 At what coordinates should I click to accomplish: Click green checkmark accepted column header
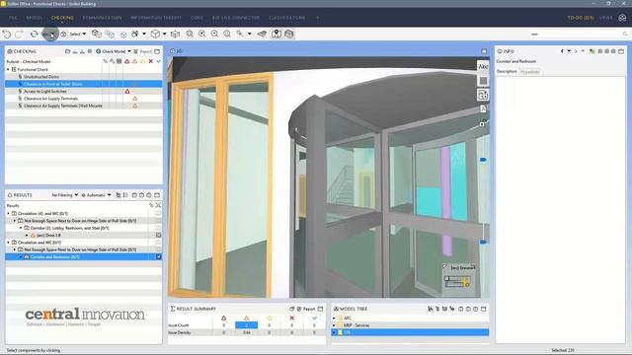158,61
